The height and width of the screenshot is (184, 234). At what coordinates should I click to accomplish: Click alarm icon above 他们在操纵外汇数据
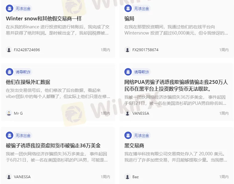pos(10,72)
